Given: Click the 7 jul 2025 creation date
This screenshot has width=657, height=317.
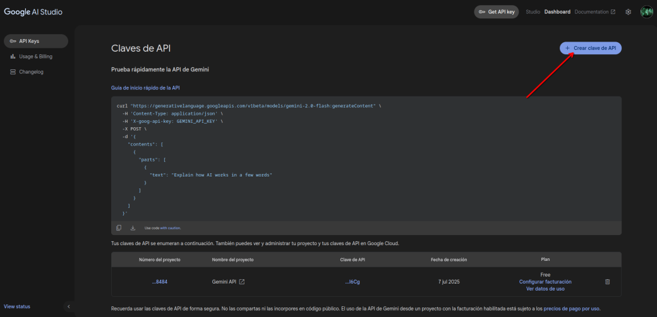Looking at the screenshot, I should click(x=449, y=282).
